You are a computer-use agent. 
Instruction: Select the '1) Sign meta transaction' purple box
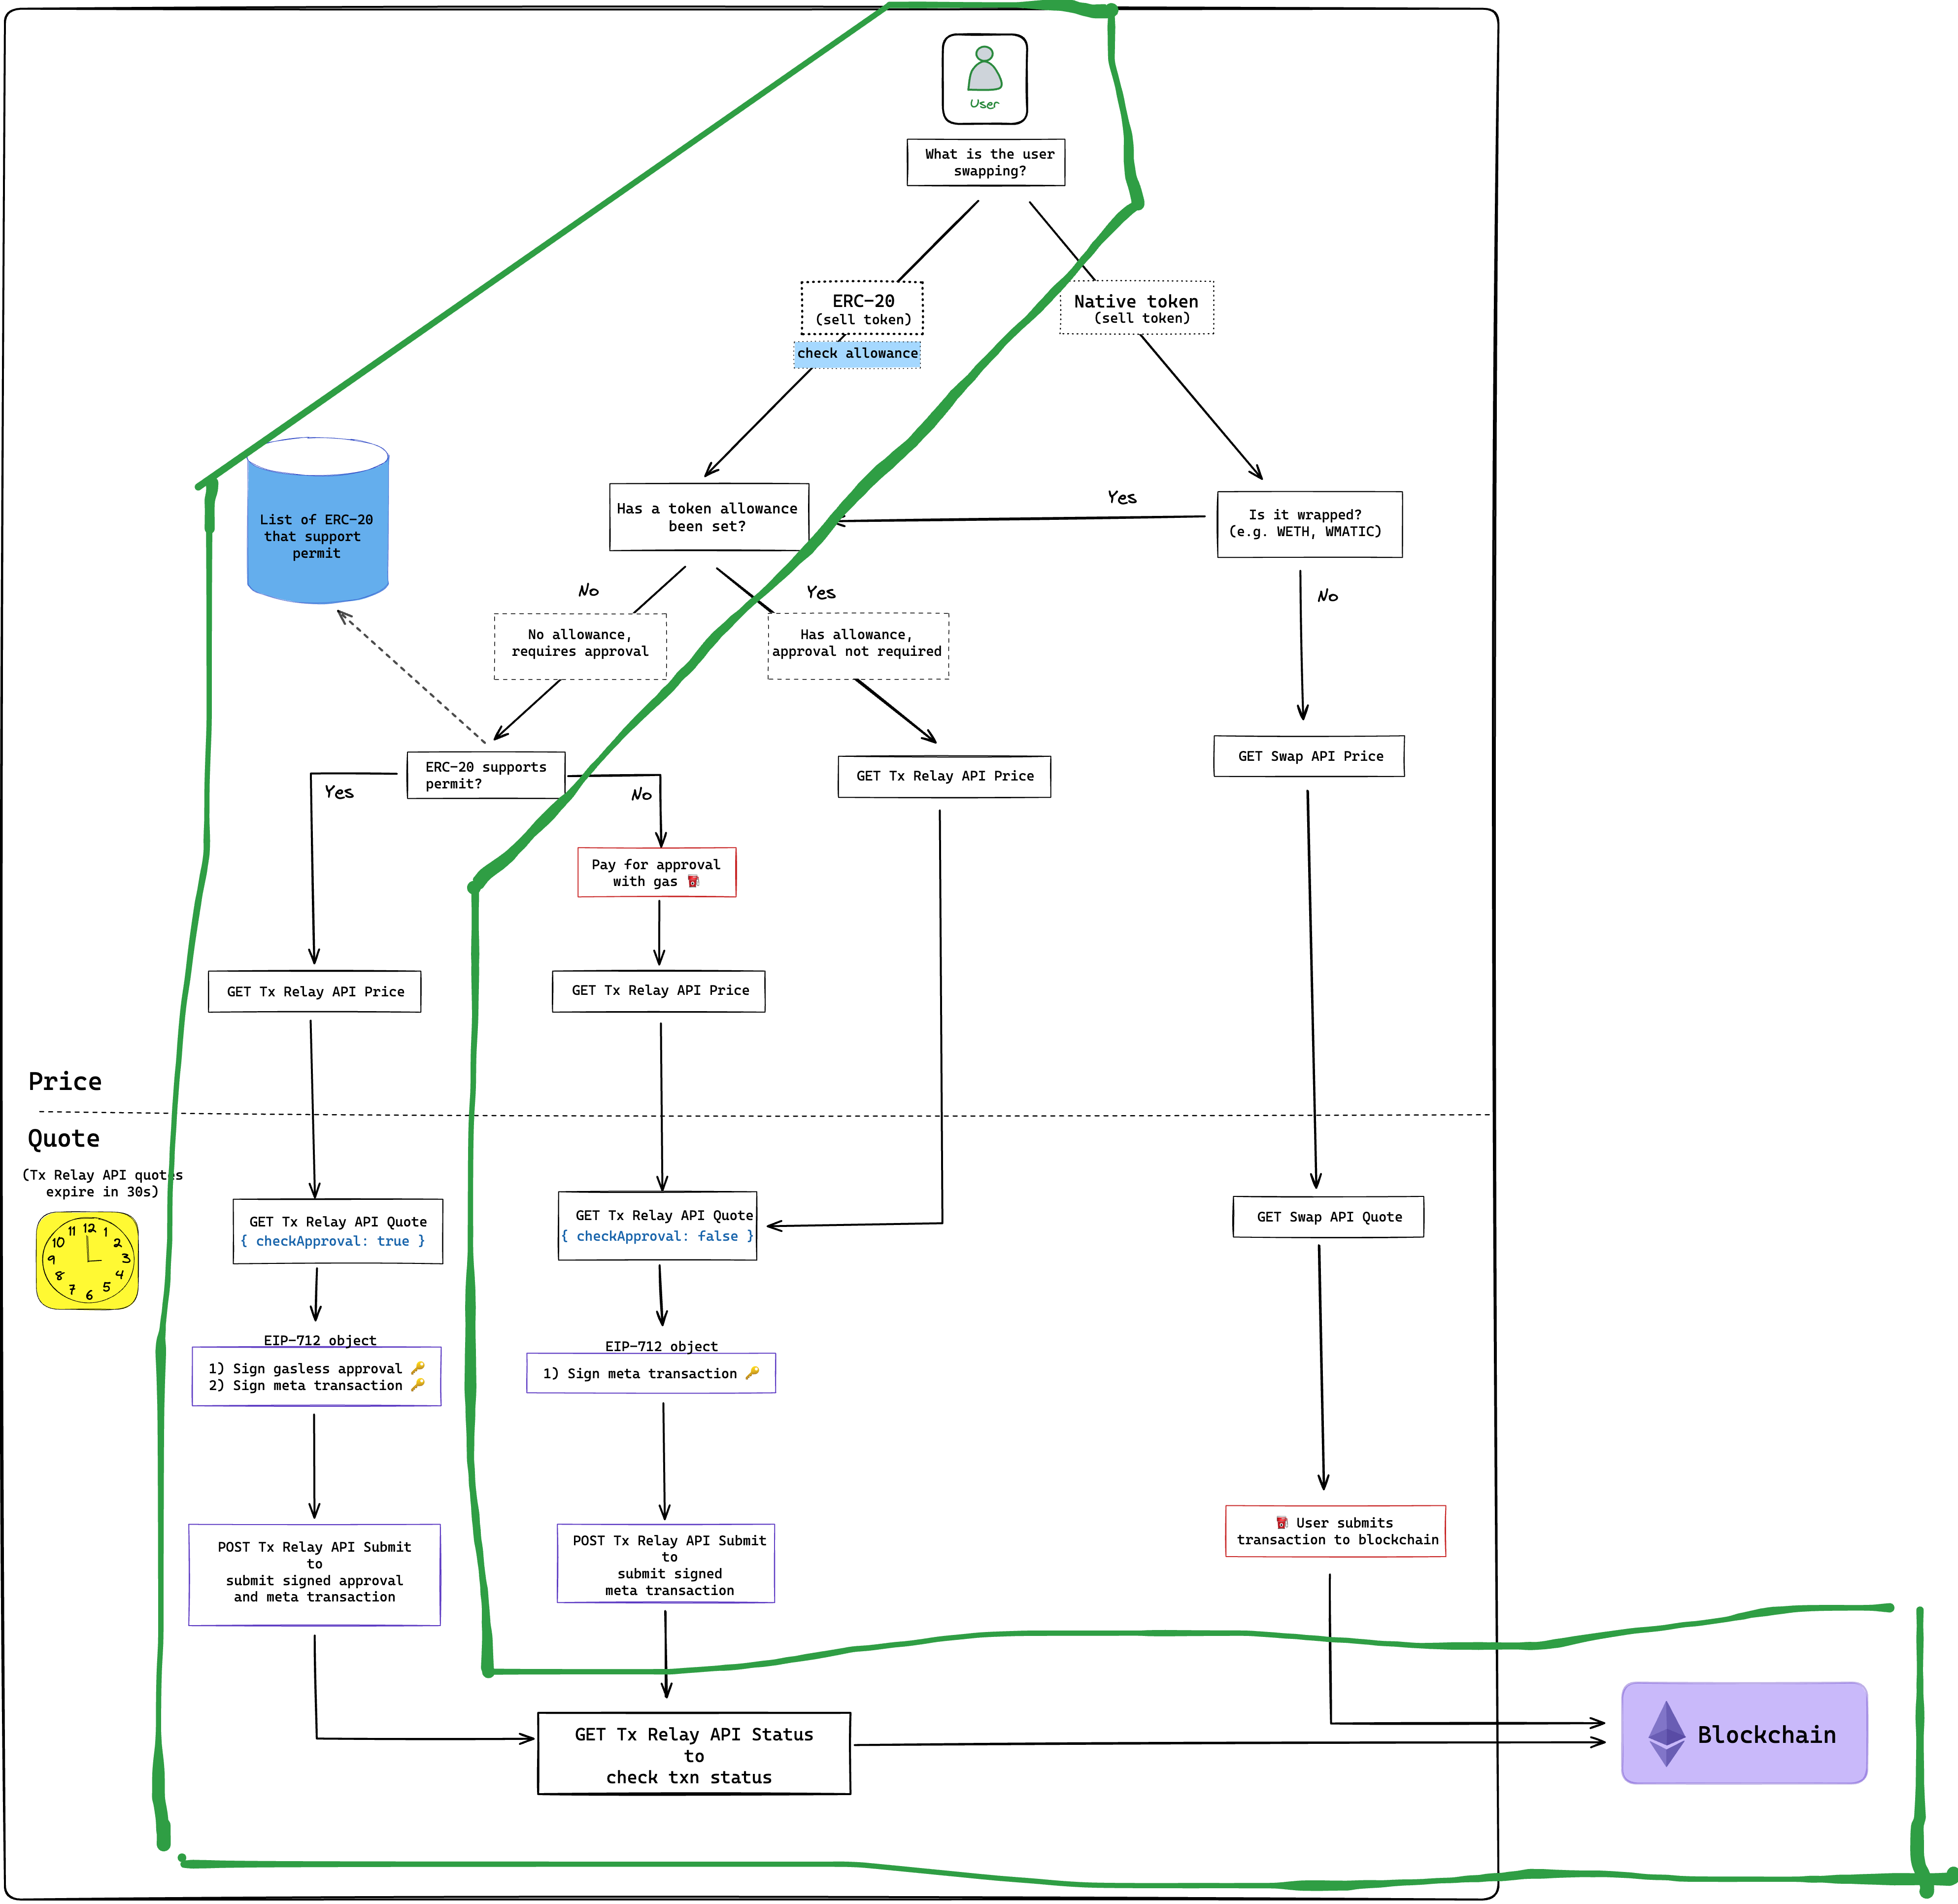point(651,1373)
